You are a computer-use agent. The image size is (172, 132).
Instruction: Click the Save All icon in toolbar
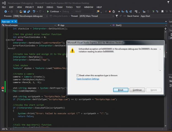28,12
